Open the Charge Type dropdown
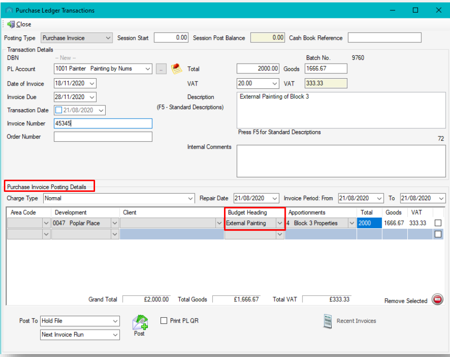This screenshot has height=357, width=450. point(190,199)
